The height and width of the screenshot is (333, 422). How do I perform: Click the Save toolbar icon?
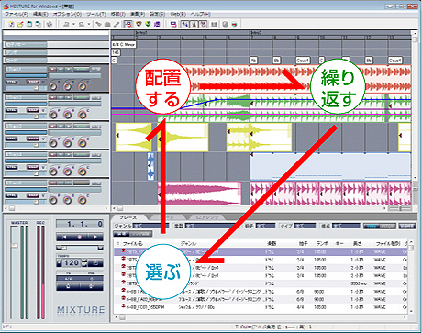[29, 24]
